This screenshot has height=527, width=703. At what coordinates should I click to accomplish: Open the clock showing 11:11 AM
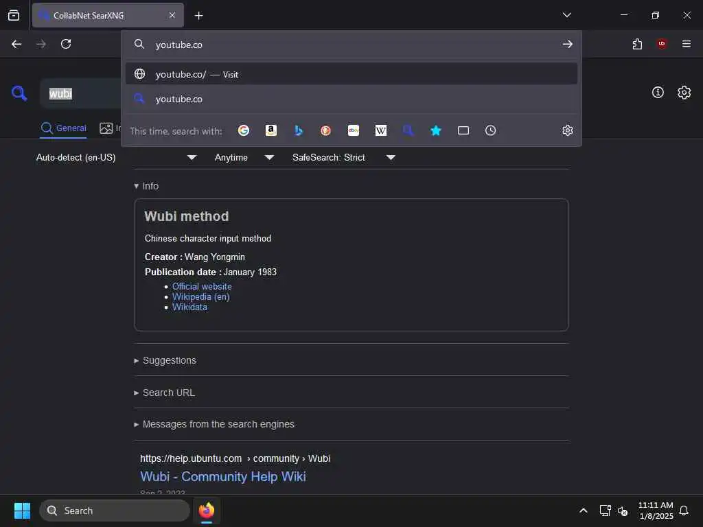click(656, 511)
